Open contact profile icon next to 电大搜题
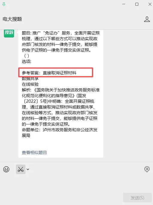Screen dimensions: 153x205 point(147,19)
